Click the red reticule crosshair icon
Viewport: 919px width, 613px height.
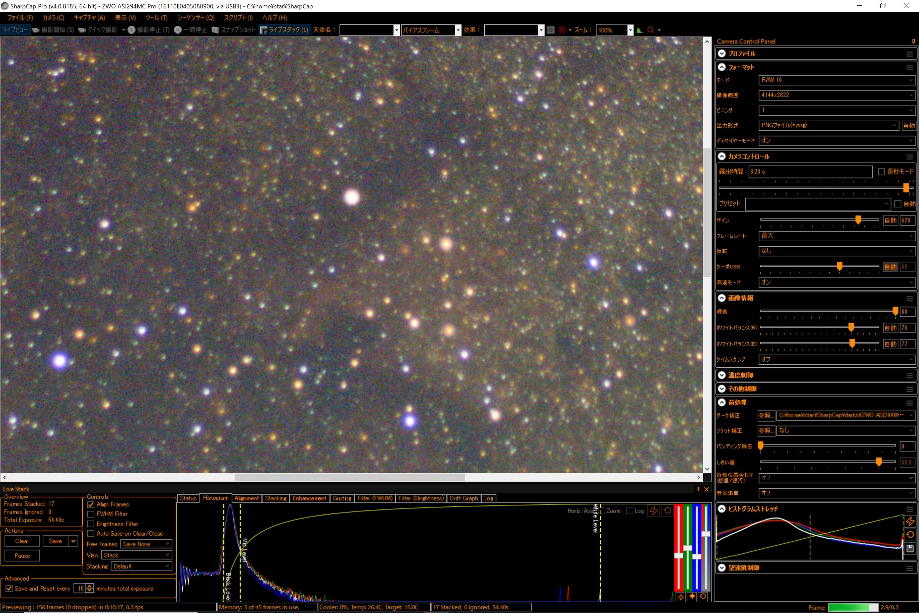tap(562, 30)
